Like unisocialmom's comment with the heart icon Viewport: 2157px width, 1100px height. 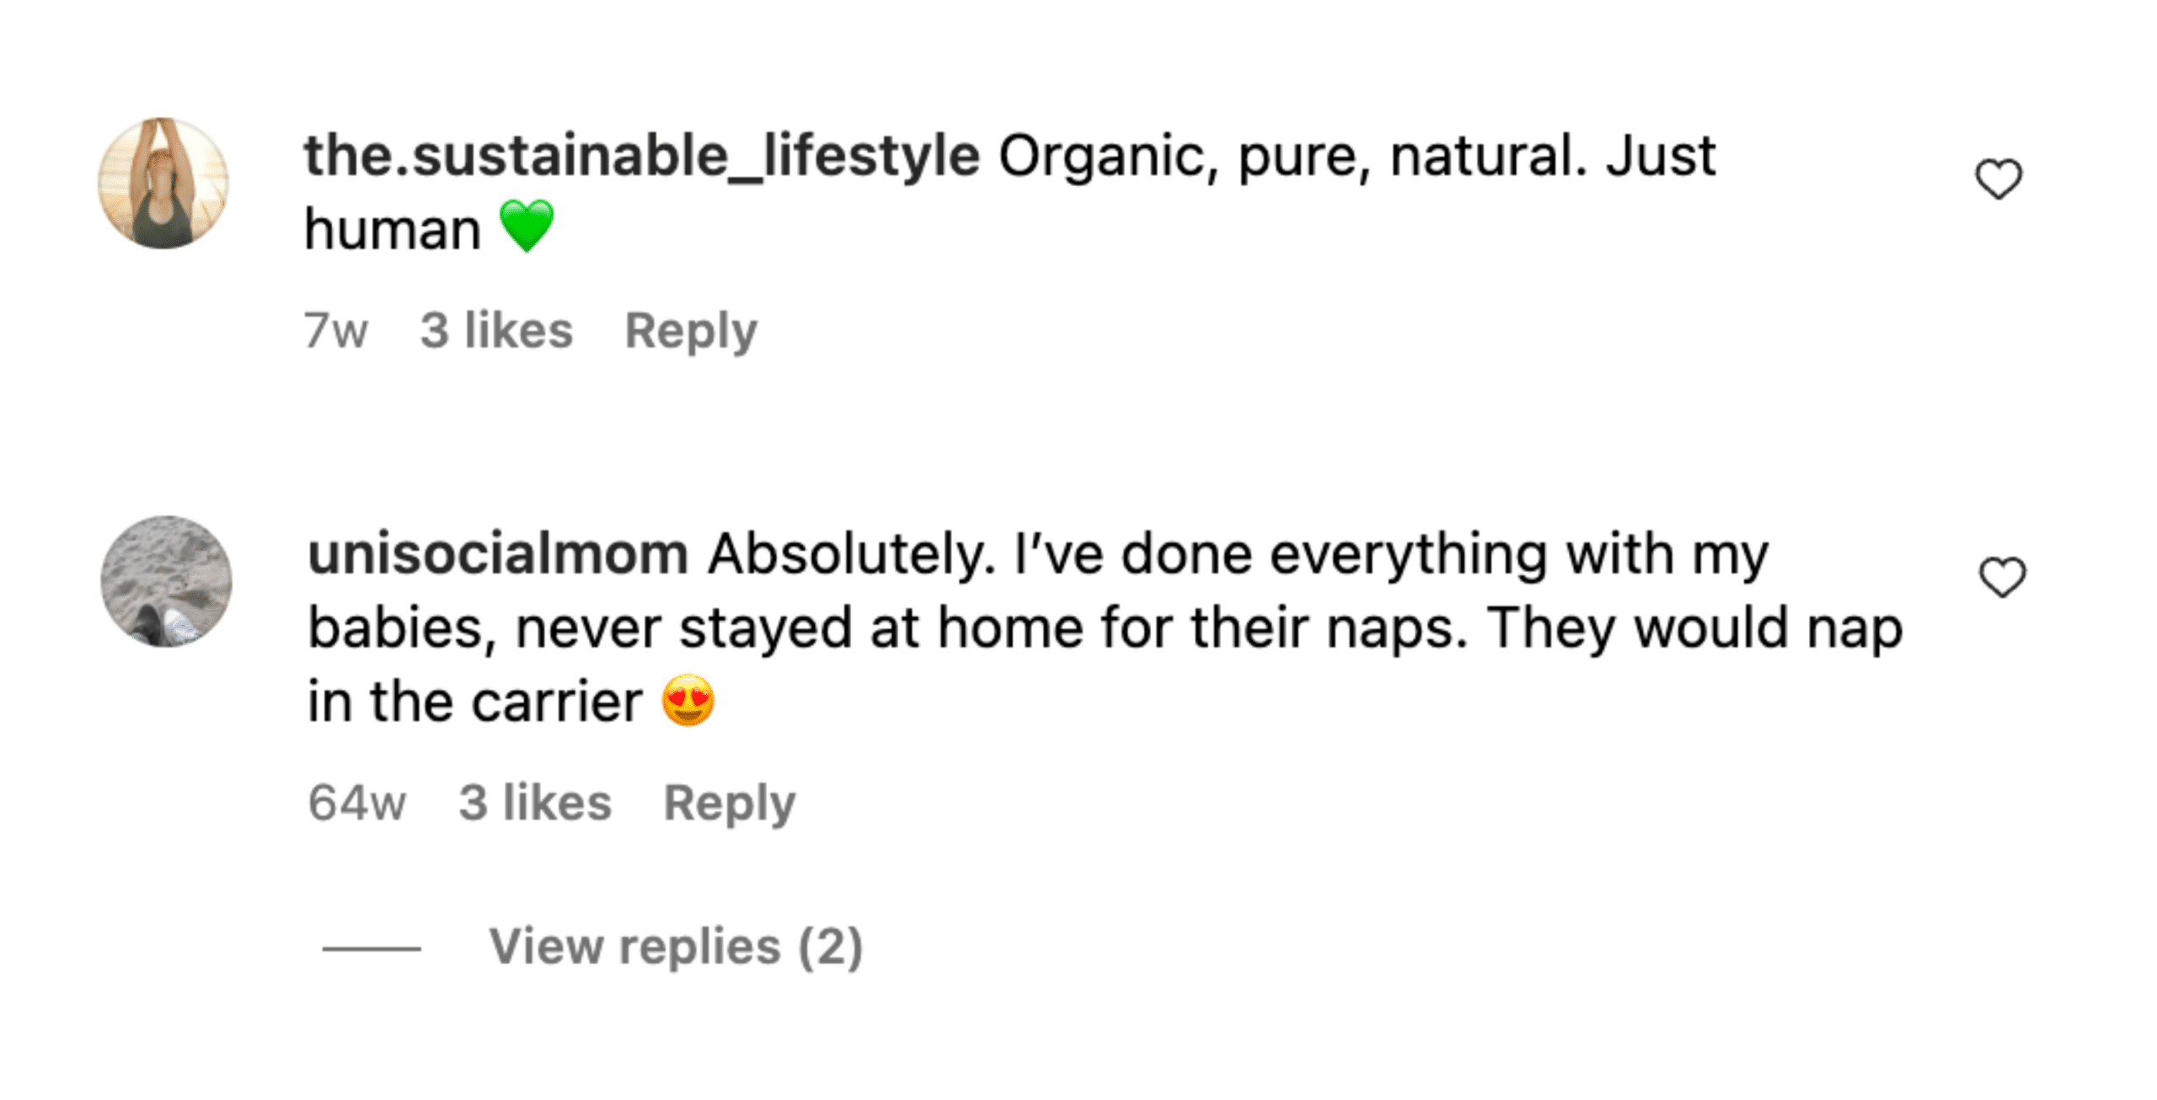click(2002, 577)
